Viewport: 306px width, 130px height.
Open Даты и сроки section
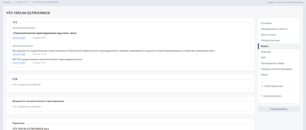[268, 35]
